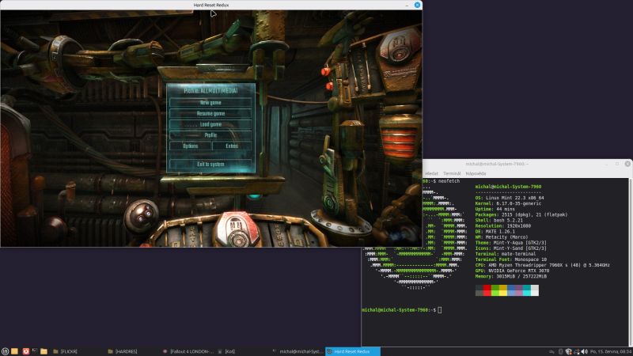Open the terminal launcher icon in the panel
Image resolution: width=633 pixels, height=356 pixels.
(x=35, y=351)
